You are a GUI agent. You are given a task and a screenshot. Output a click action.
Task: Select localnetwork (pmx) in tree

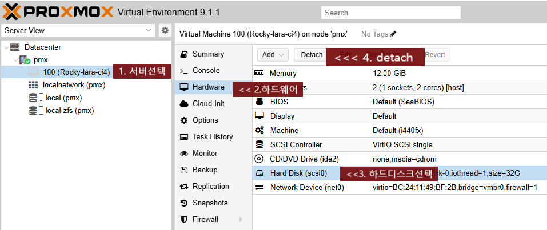[x=74, y=85]
